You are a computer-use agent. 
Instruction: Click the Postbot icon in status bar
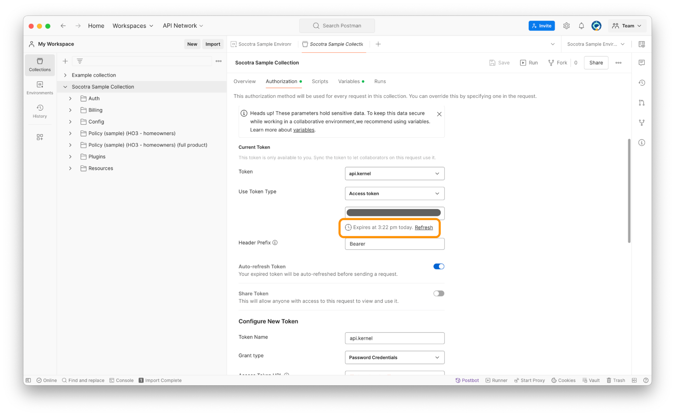click(467, 380)
